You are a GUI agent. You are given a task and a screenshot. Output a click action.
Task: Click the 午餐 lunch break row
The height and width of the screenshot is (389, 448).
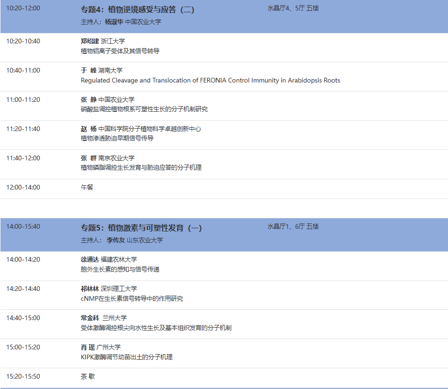[88, 188]
